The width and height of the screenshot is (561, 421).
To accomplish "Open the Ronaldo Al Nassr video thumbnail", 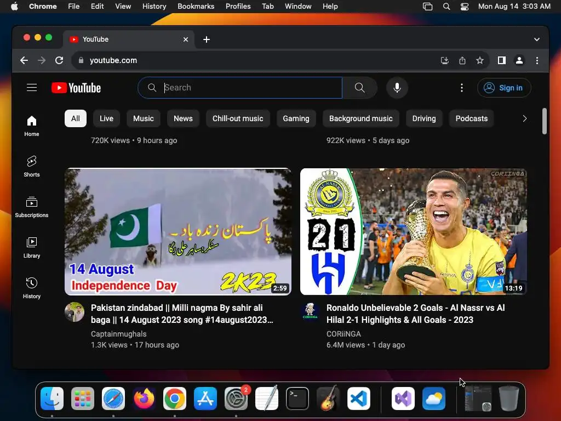I will coord(413,232).
